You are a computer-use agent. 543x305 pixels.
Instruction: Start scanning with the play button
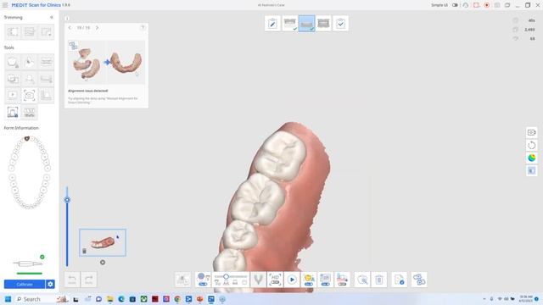(x=292, y=280)
